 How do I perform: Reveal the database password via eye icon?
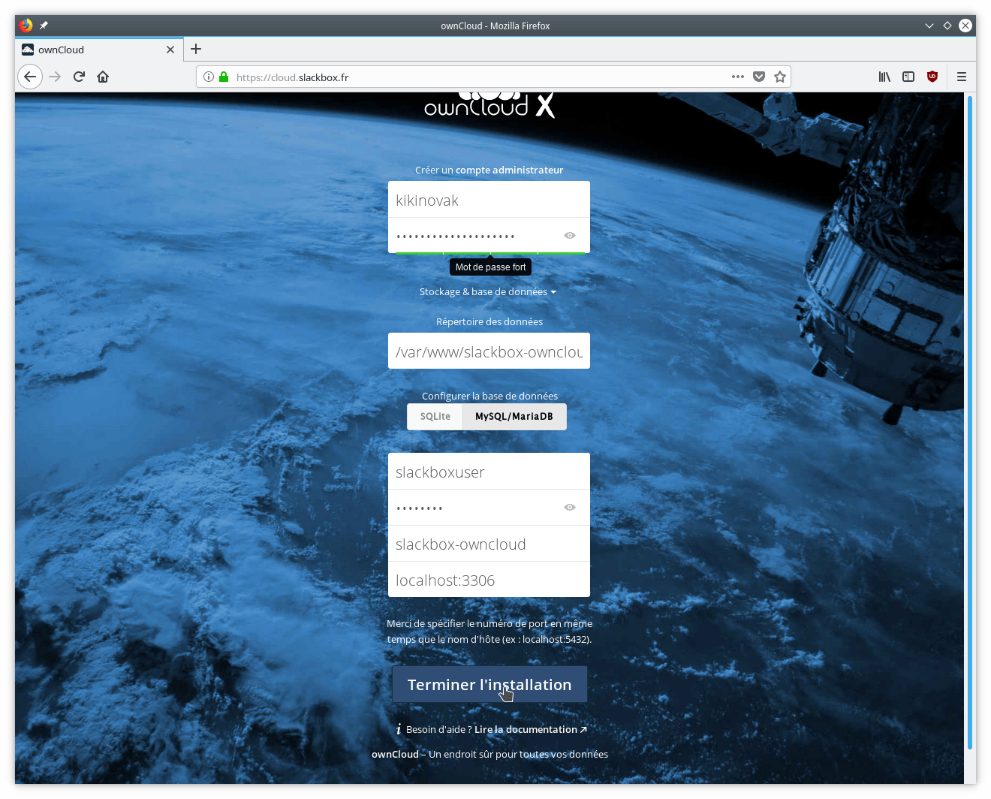(570, 508)
